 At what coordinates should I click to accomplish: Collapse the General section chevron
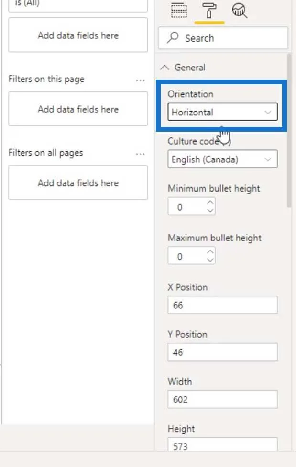pyautogui.click(x=164, y=68)
